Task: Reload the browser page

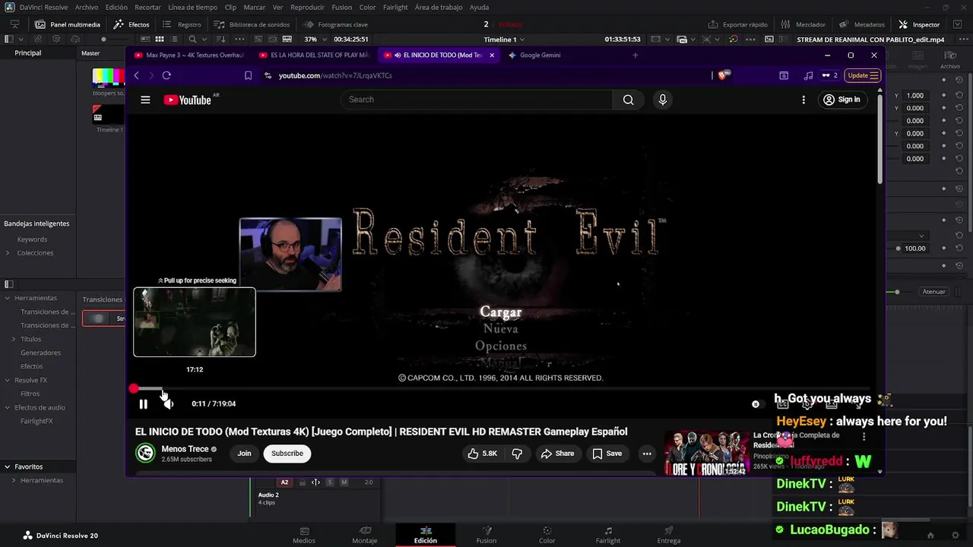Action: (166, 75)
